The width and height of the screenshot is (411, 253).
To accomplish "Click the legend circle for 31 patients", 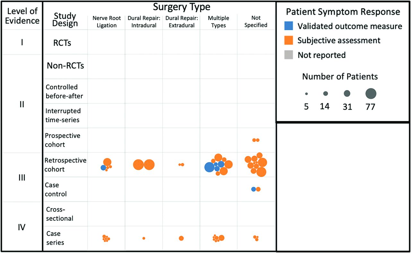I will point(347,93).
